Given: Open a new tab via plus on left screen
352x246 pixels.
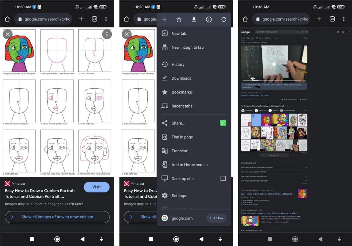Looking at the screenshot, I should coord(81,19).
